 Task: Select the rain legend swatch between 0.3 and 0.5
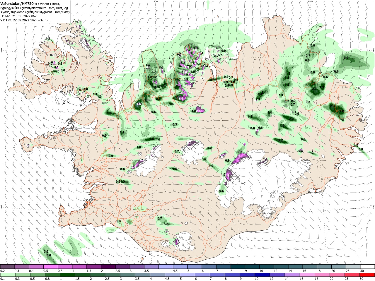click(23, 275)
